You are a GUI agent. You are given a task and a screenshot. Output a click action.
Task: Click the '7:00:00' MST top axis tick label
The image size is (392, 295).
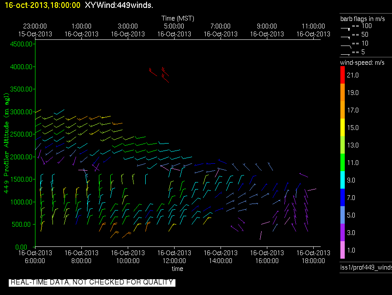[220, 26]
